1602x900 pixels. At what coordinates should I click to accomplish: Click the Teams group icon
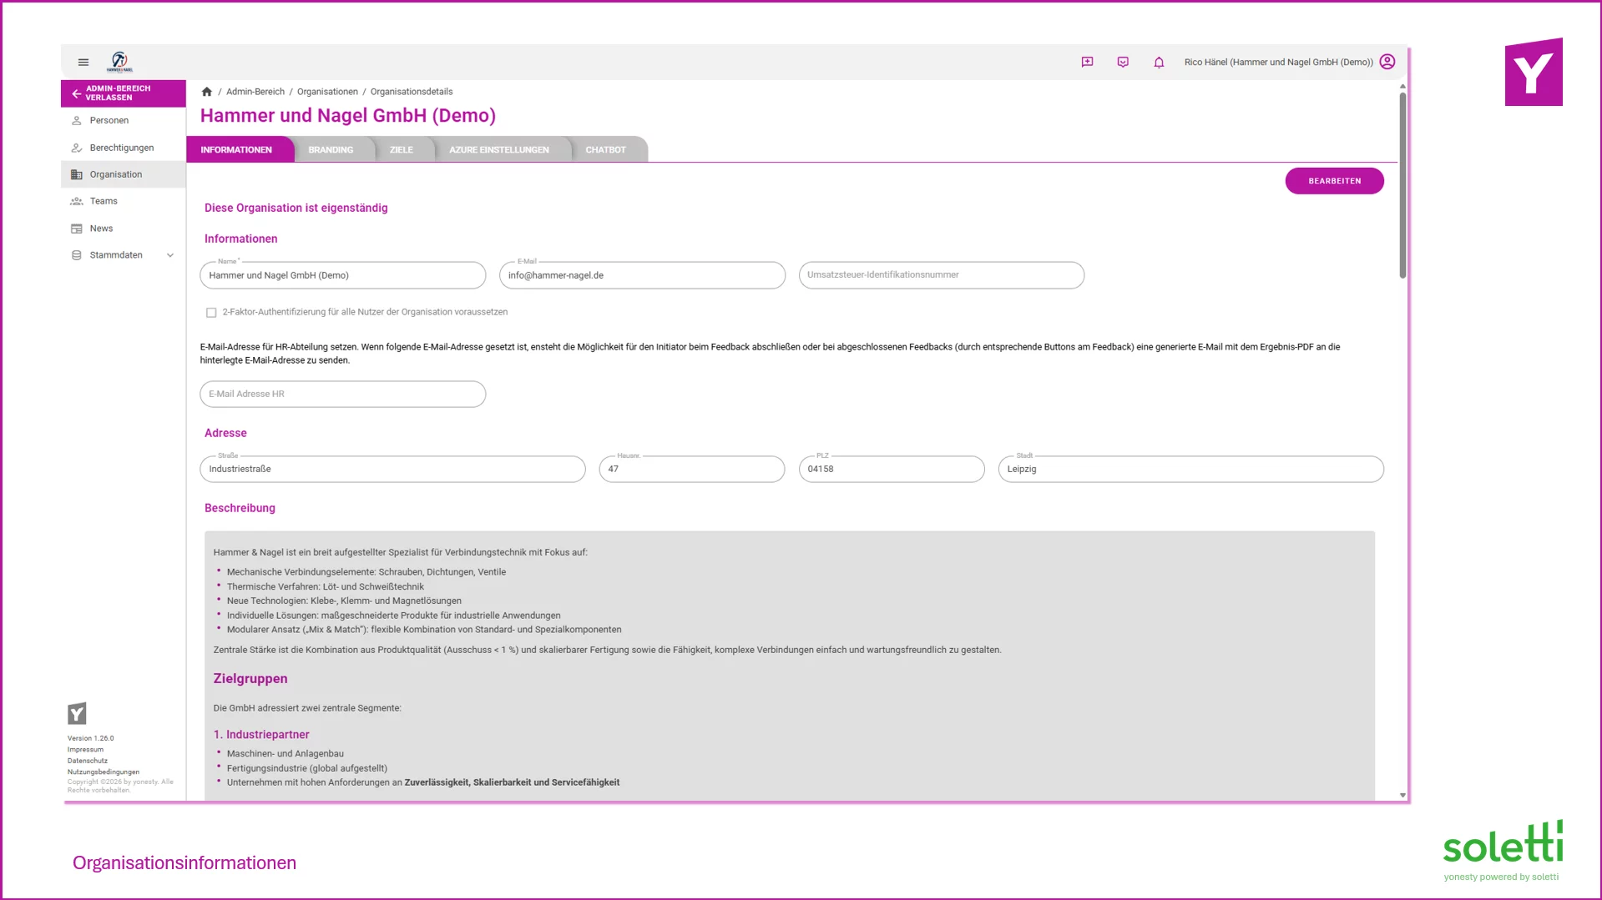coord(77,201)
